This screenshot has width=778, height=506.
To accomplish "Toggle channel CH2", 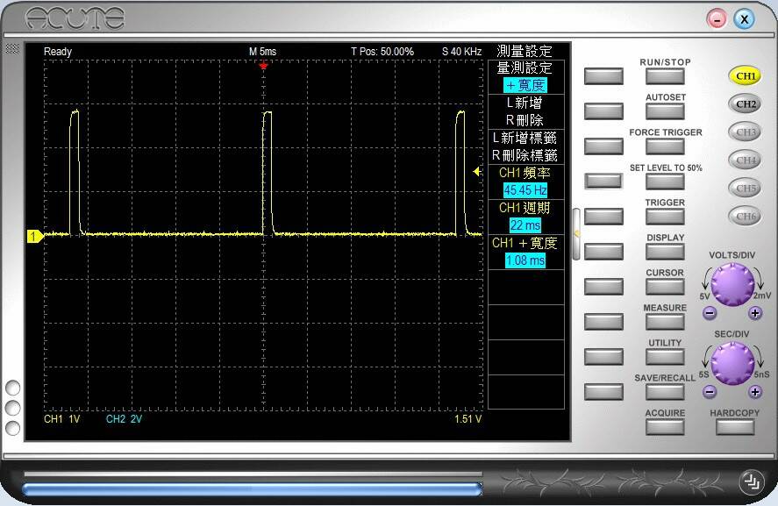I will coord(745,104).
